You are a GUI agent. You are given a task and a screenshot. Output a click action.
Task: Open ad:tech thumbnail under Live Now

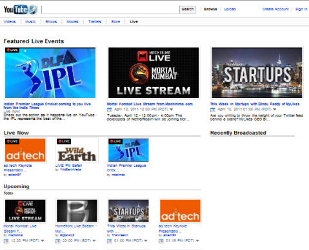[x=25, y=150]
